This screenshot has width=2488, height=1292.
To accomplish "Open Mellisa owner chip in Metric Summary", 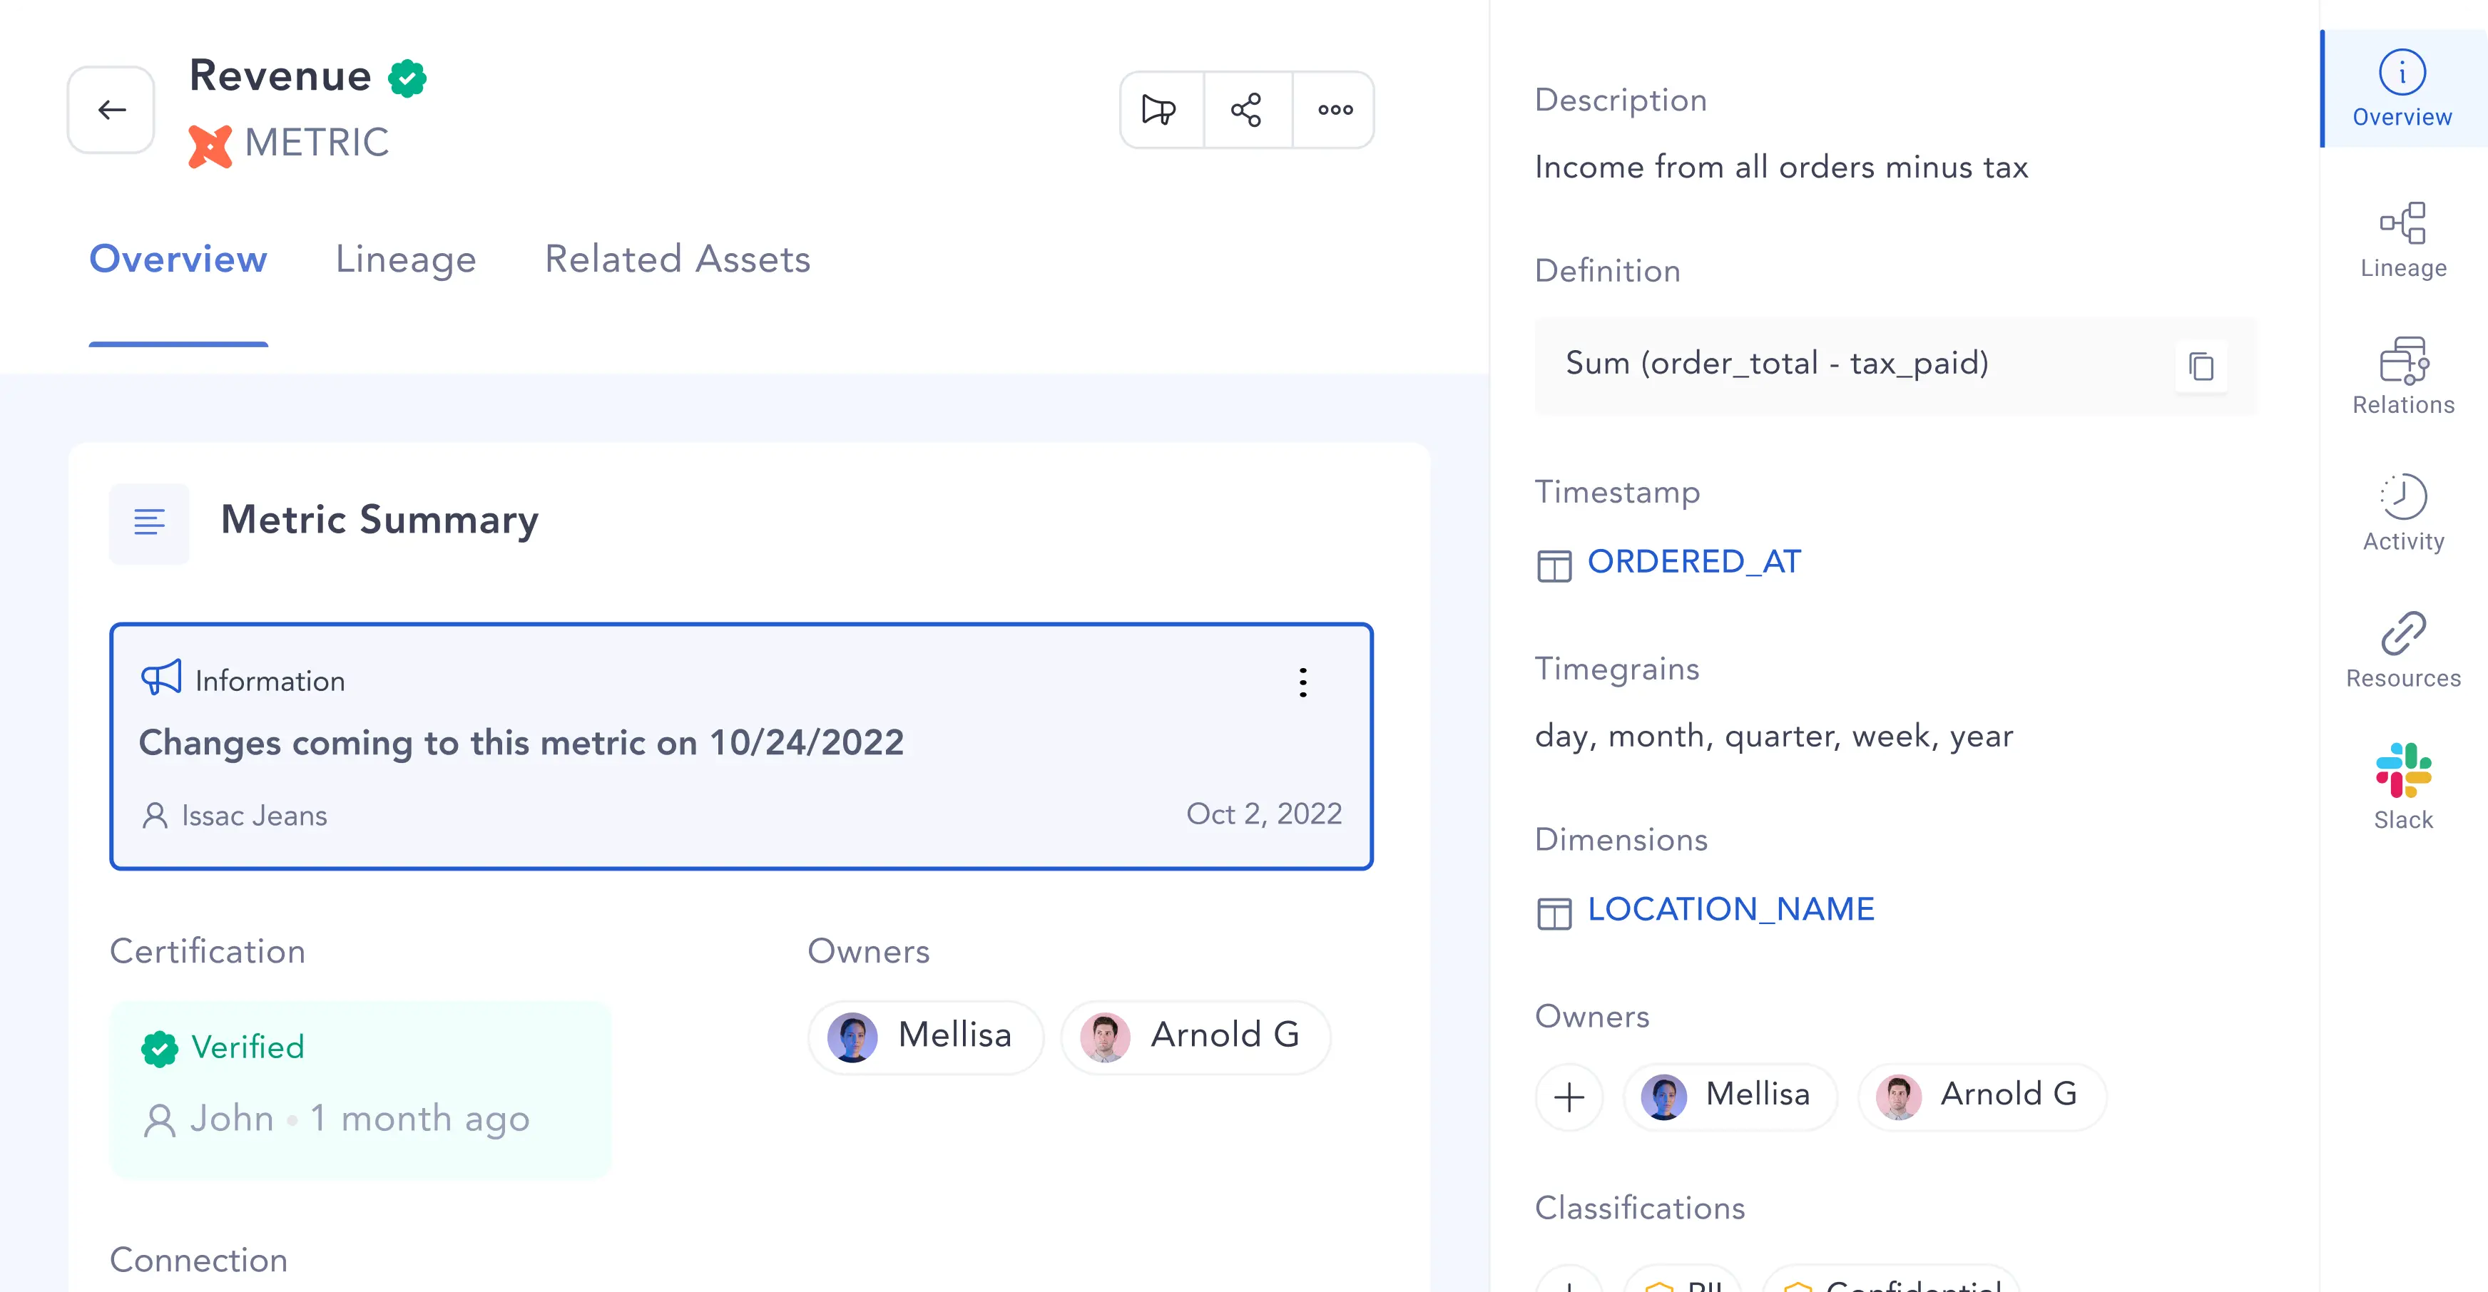I will coord(925,1036).
